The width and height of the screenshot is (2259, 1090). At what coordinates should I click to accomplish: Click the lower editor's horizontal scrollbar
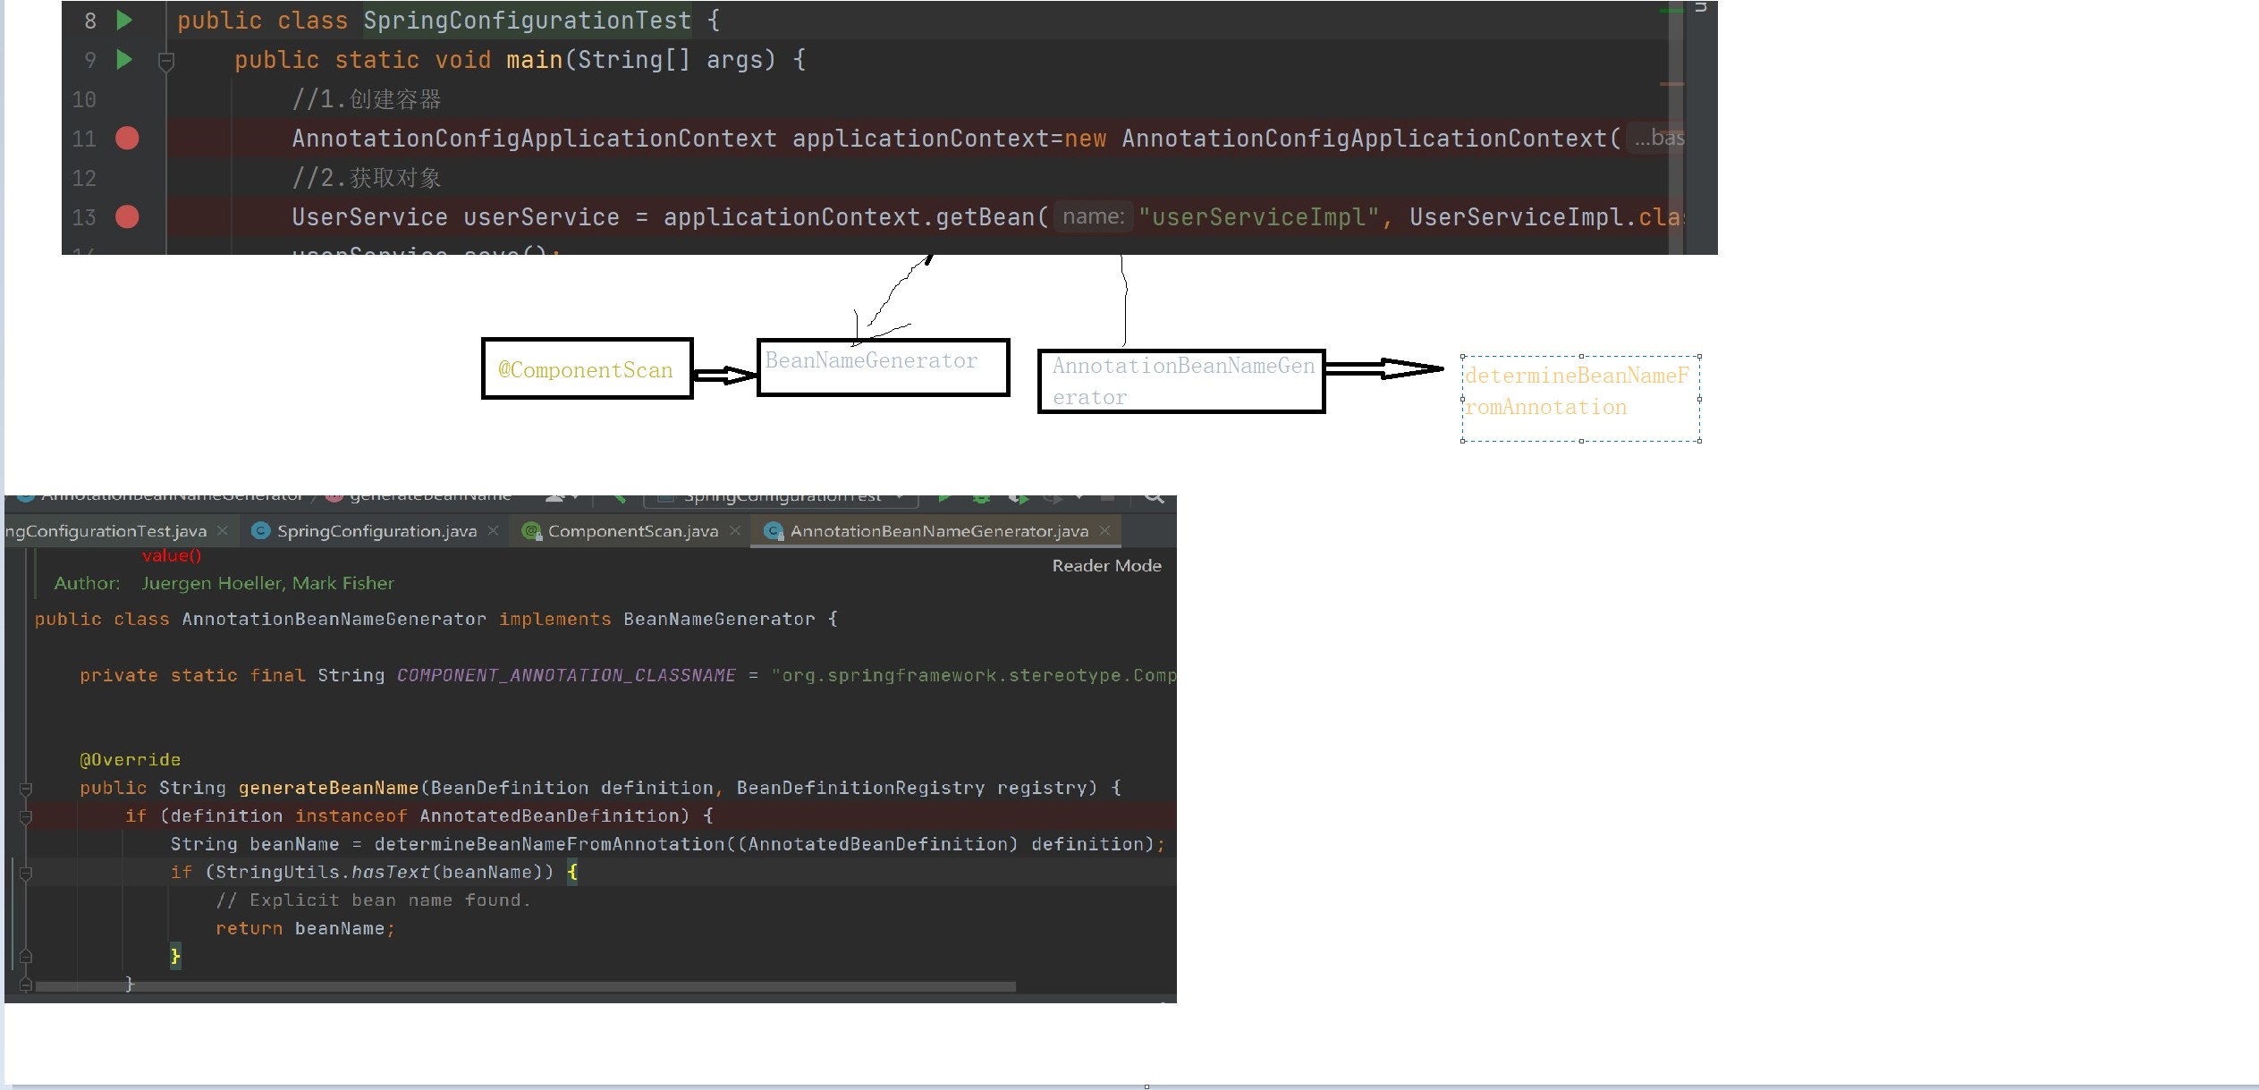tap(525, 987)
